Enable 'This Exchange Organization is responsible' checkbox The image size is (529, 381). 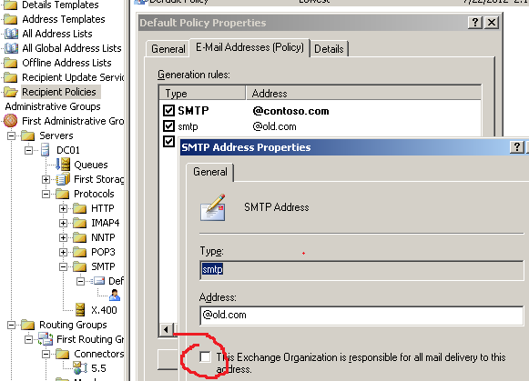pyautogui.click(x=205, y=356)
